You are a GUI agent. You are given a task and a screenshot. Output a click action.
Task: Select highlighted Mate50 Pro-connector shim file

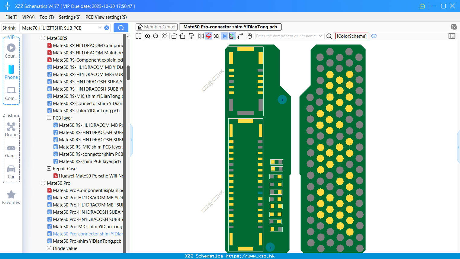click(x=85, y=234)
